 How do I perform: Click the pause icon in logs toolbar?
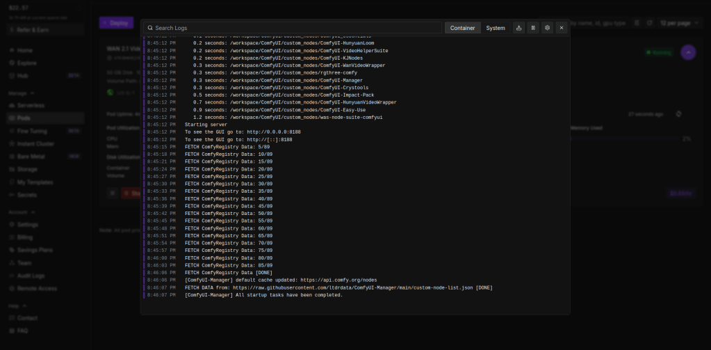pos(533,28)
